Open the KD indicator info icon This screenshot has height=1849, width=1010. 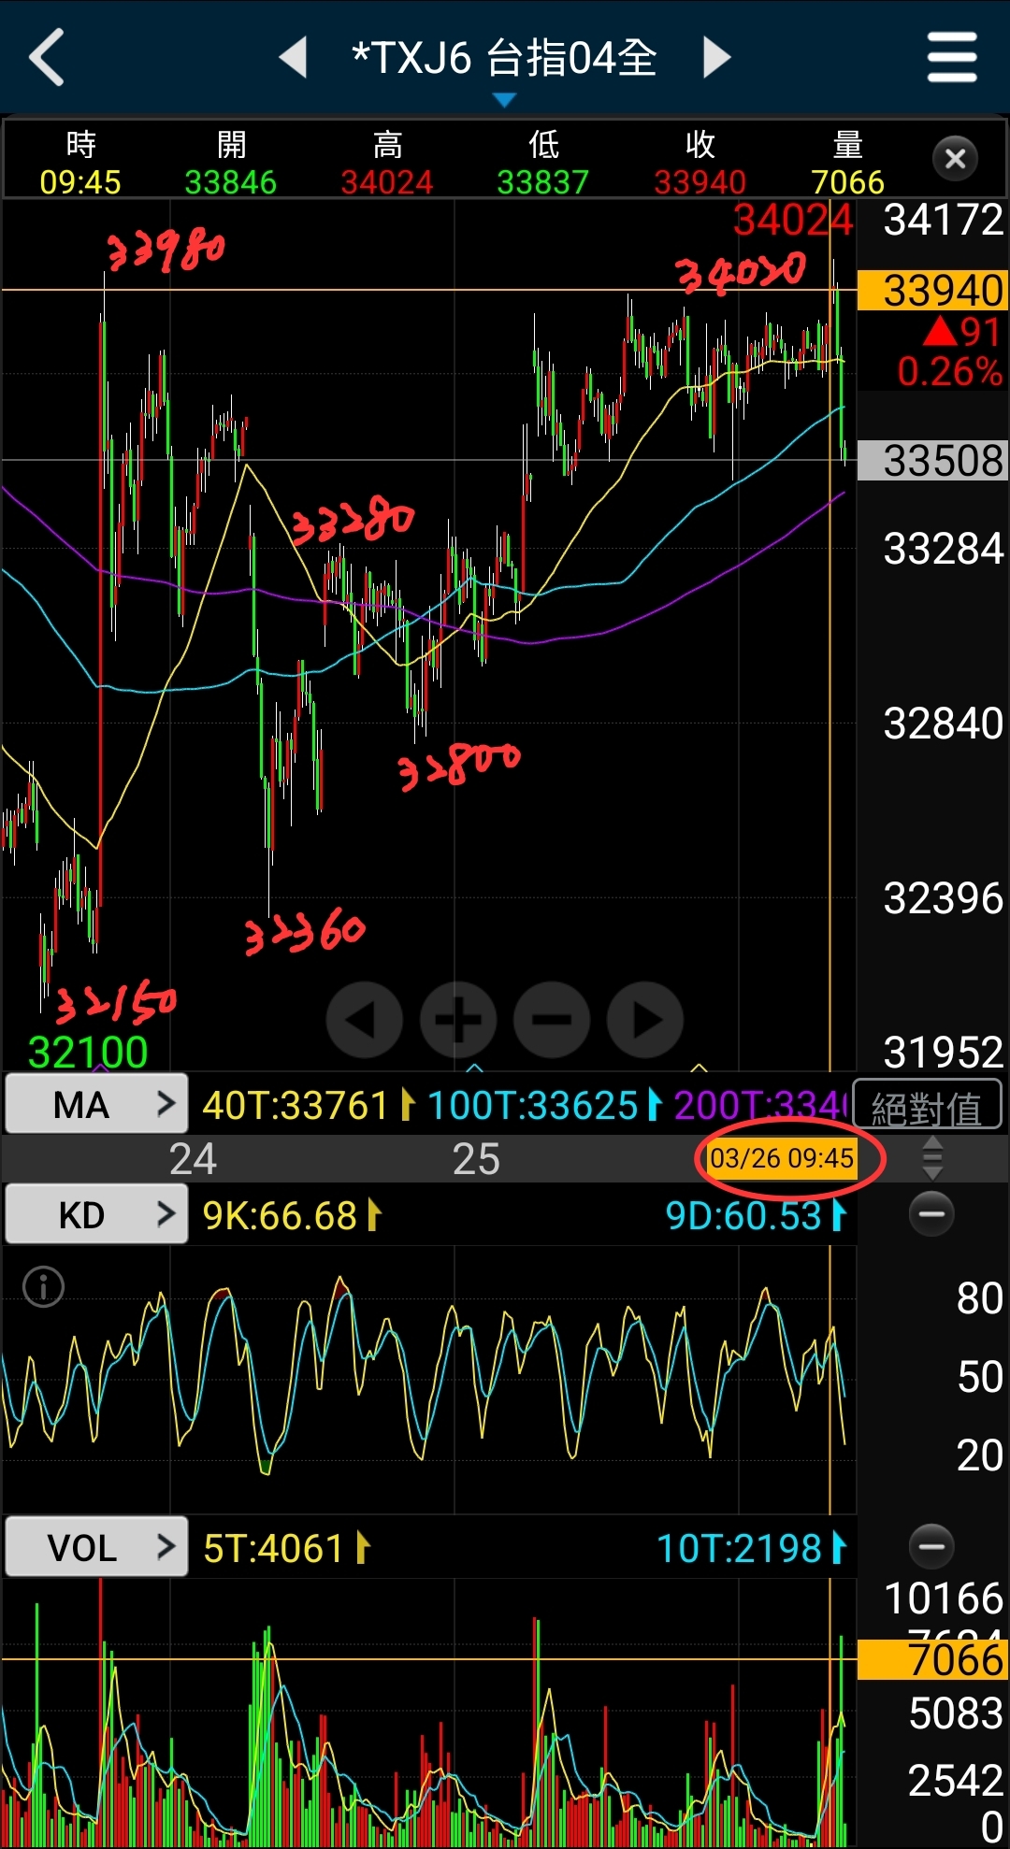click(x=43, y=1287)
